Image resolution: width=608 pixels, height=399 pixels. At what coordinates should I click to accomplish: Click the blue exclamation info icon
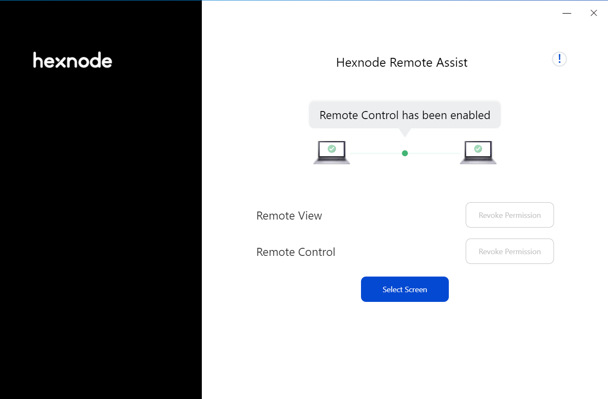[x=559, y=59]
